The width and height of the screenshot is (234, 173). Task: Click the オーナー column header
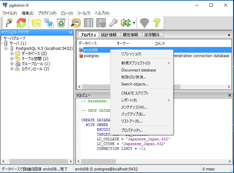pyautogui.click(x=134, y=43)
